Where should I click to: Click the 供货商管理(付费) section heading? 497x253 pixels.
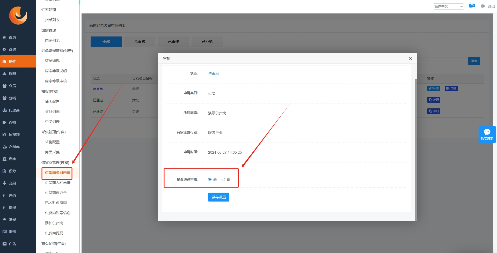[x=55, y=162]
